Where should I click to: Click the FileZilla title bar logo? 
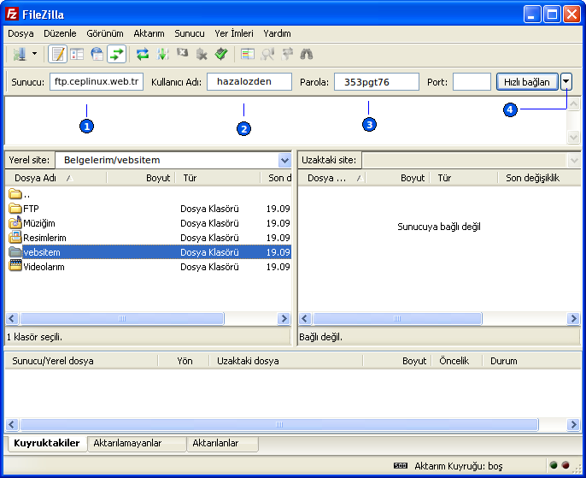point(12,15)
